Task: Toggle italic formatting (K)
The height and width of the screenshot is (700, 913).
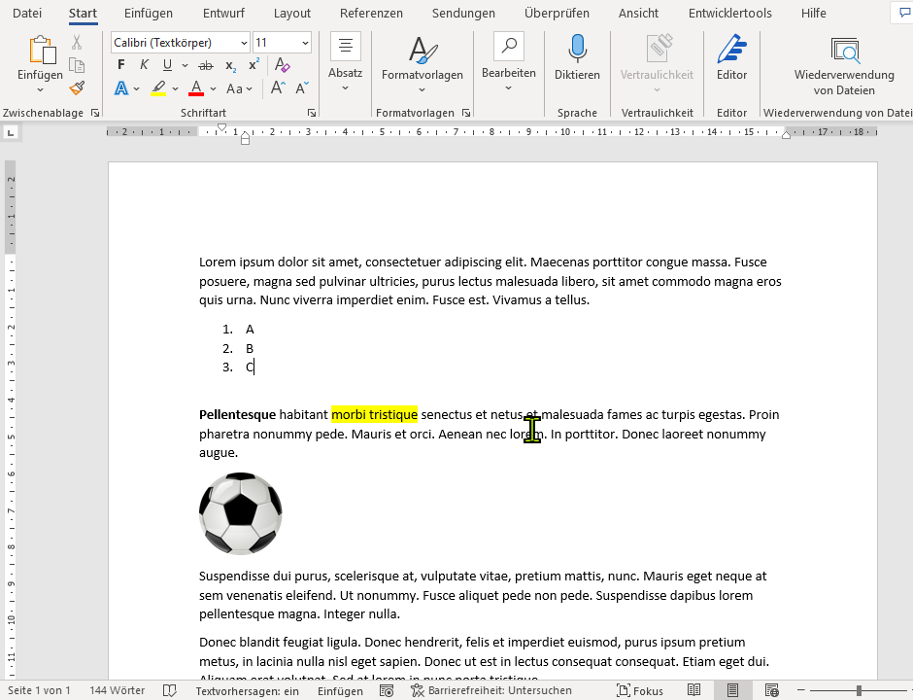Action: click(x=144, y=65)
